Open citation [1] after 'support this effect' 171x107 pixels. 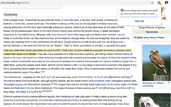[41, 72]
